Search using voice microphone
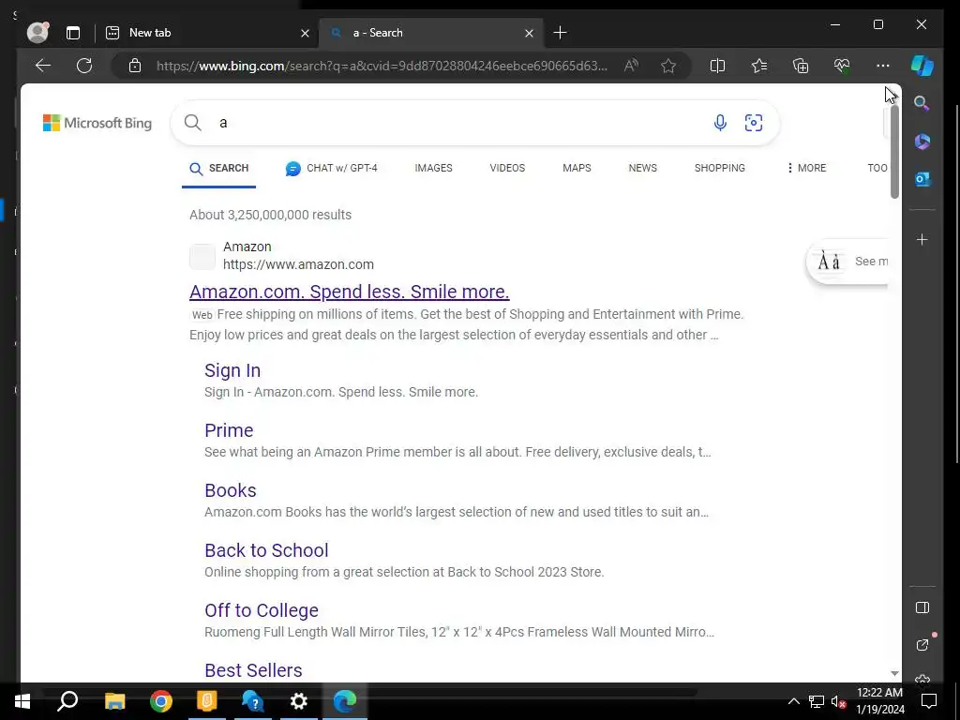This screenshot has height=720, width=960. click(720, 123)
